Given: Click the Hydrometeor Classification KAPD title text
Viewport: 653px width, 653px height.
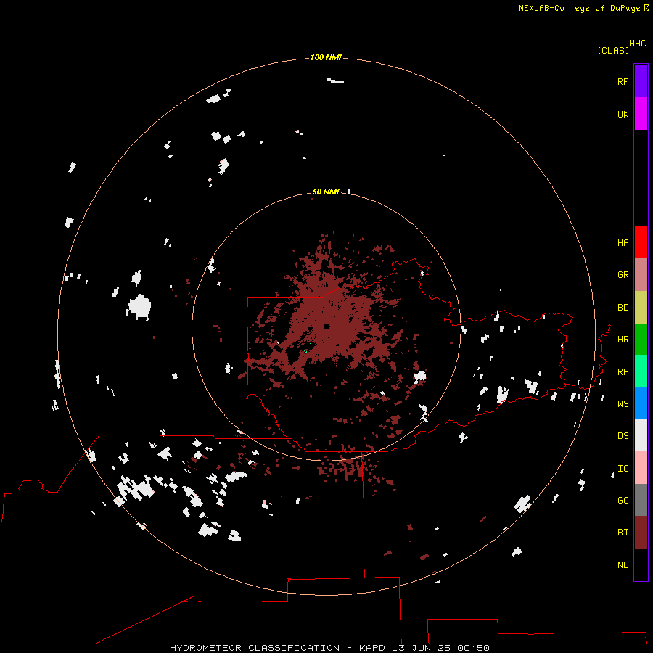Looking at the screenshot, I should tap(329, 648).
